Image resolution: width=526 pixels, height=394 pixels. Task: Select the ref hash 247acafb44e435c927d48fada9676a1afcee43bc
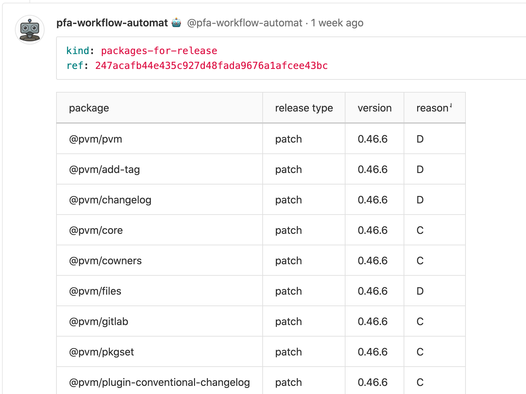pos(211,66)
